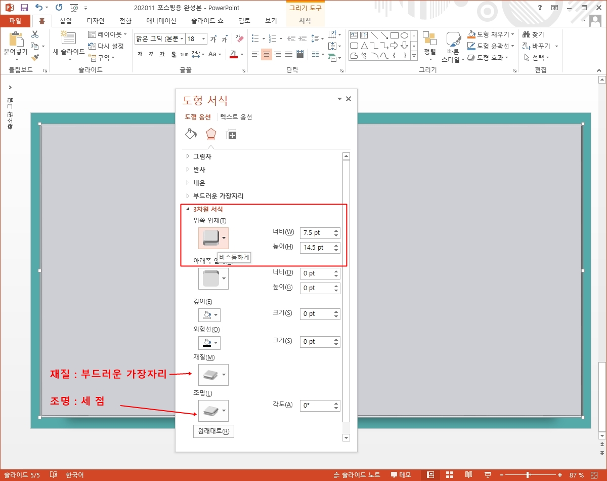Toggle comments (메모) pane in status bar

[x=401, y=475]
